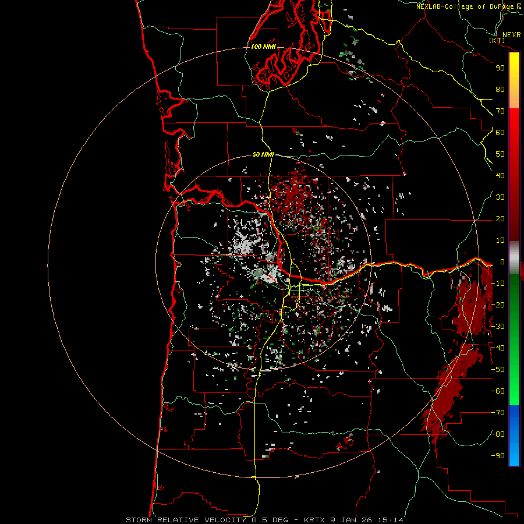The image size is (524, 524).
Task: Select the -70 value on the velocity scale
Action: pos(498,413)
